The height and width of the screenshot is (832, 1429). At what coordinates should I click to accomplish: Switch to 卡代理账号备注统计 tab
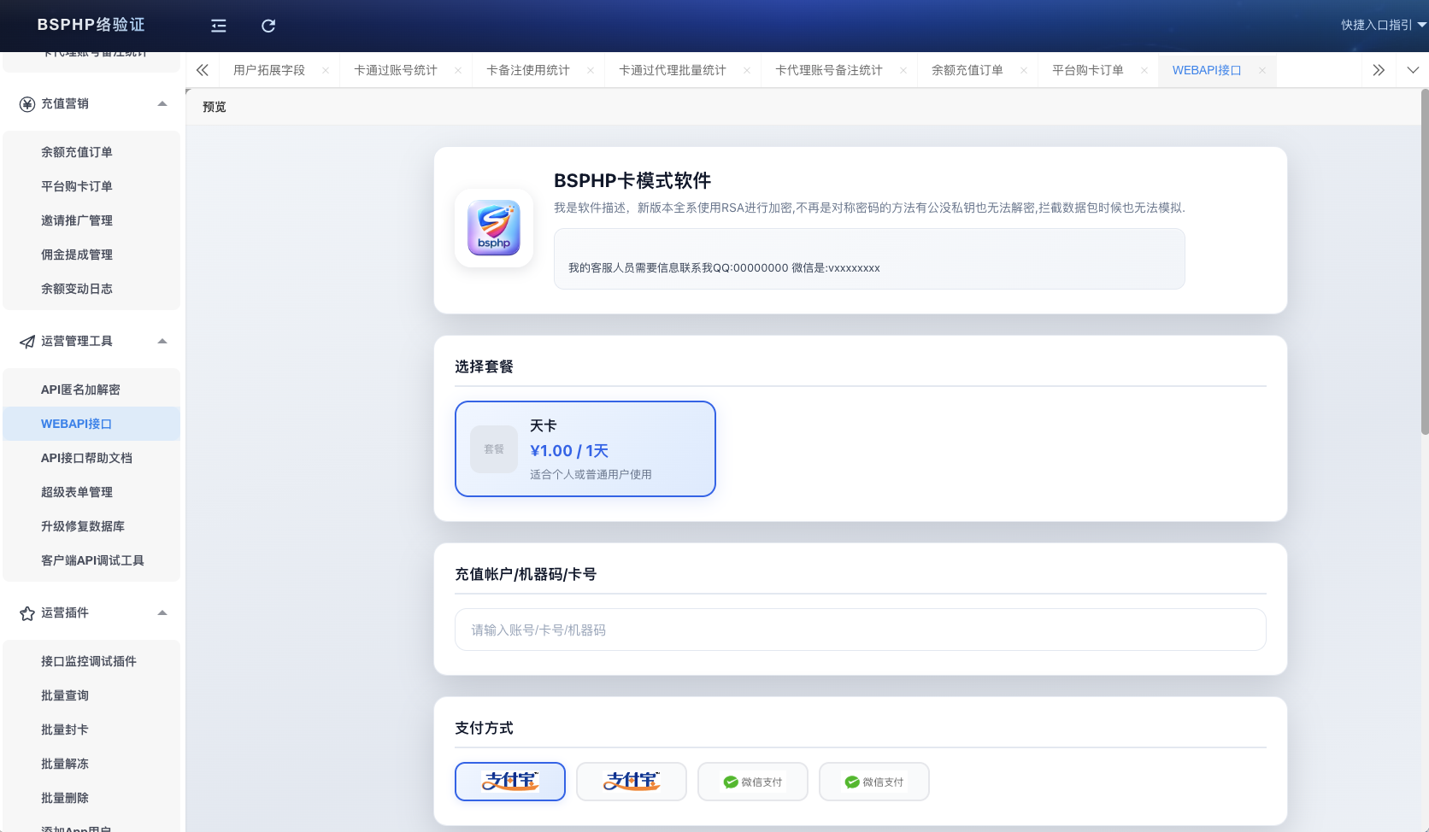click(x=829, y=70)
